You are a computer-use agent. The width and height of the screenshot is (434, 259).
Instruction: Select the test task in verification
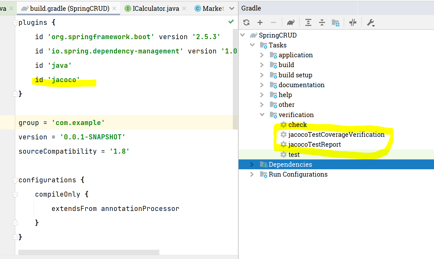pyautogui.click(x=294, y=154)
